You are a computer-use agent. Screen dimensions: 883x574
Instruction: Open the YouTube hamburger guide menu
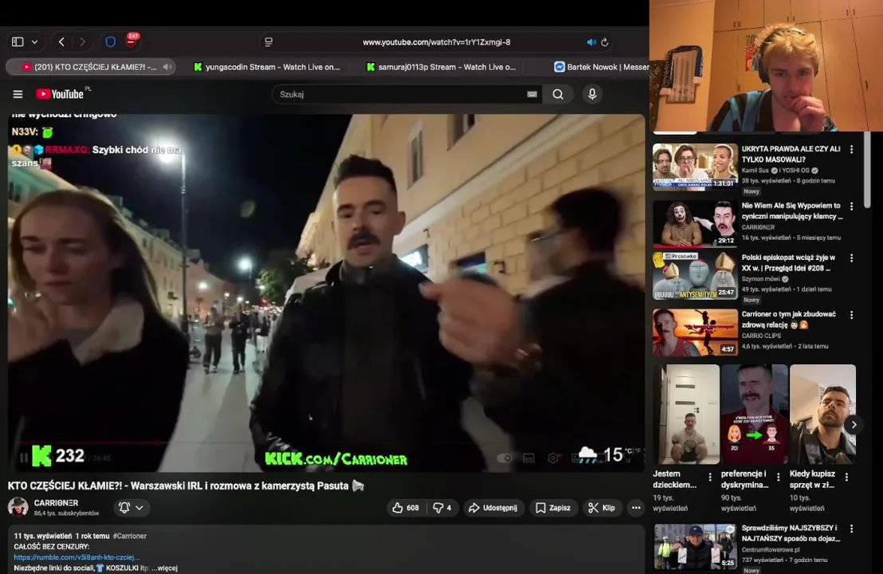pos(18,94)
